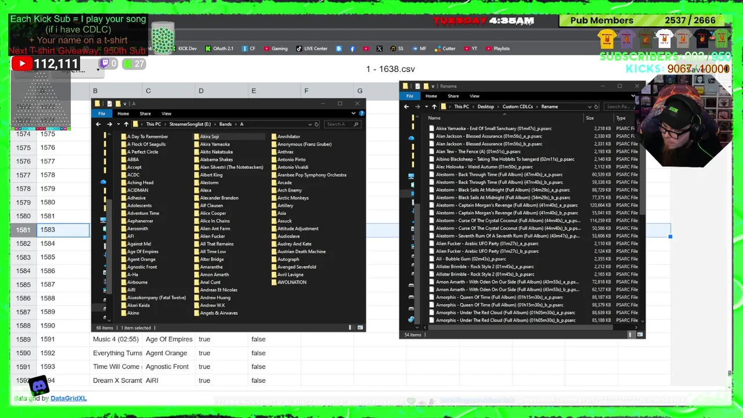This screenshot has height=418, width=743.
Task: Open the KICK Dev bookmark
Action: tap(184, 49)
